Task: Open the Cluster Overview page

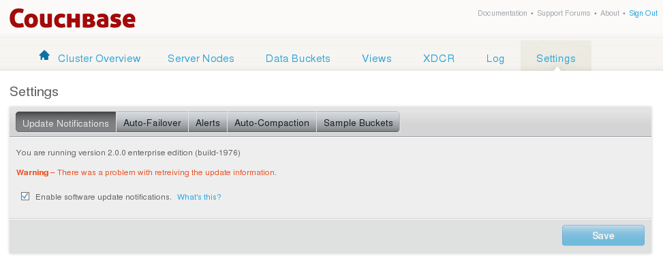Action: pyautogui.click(x=99, y=59)
